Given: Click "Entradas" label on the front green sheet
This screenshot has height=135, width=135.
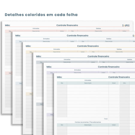Looking at the screenshot, I should point(88,80).
